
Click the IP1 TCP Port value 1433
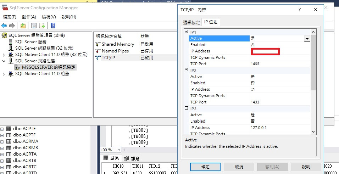point(255,64)
